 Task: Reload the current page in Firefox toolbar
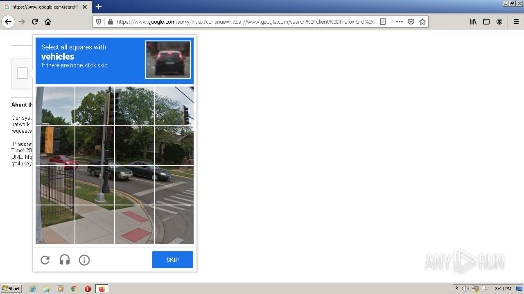pos(35,22)
